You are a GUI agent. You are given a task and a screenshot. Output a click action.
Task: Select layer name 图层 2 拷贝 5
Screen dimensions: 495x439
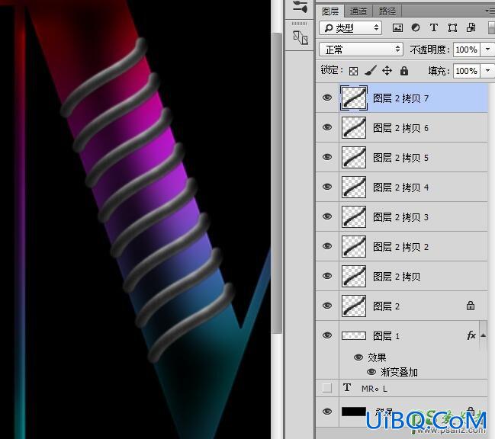pyautogui.click(x=400, y=157)
